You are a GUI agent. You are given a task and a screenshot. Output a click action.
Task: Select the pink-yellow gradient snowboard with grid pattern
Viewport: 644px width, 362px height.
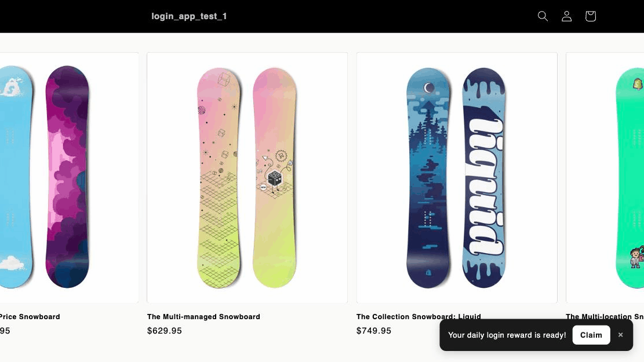coord(219,178)
